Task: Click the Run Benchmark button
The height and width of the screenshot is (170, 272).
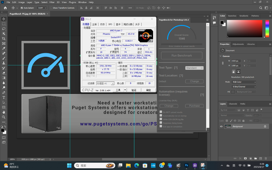Action: click(x=181, y=55)
